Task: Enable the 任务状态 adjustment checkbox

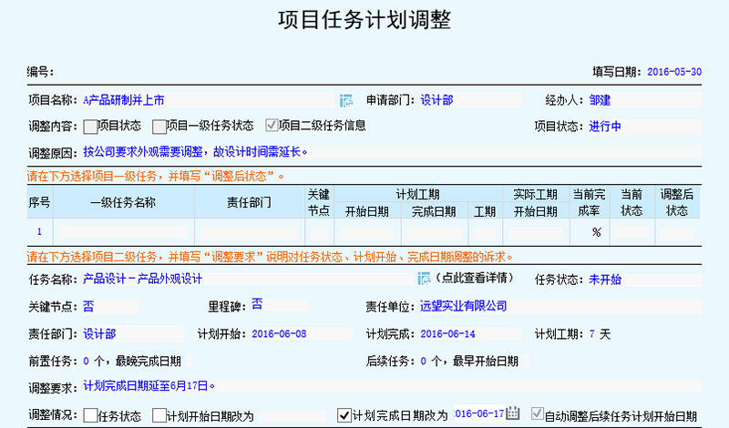Action: 89,416
